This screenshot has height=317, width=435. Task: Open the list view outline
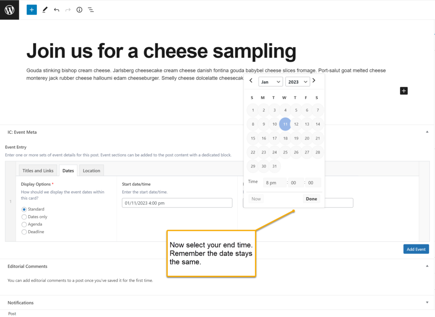coord(91,10)
